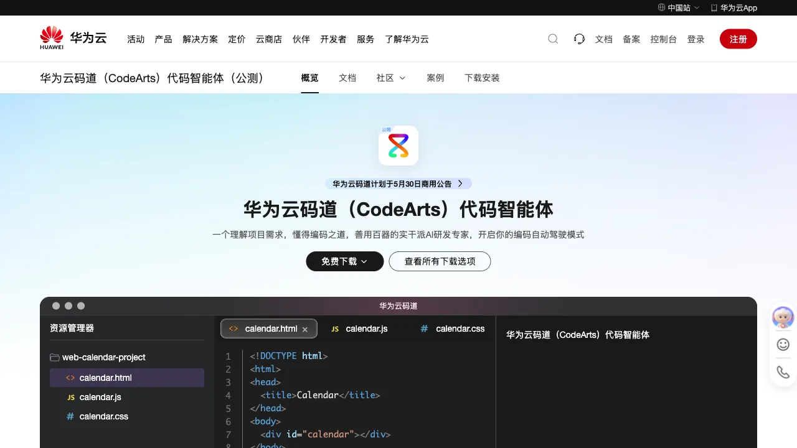The width and height of the screenshot is (797, 448).
Task: Switch to the 概览 tab
Action: point(309,78)
